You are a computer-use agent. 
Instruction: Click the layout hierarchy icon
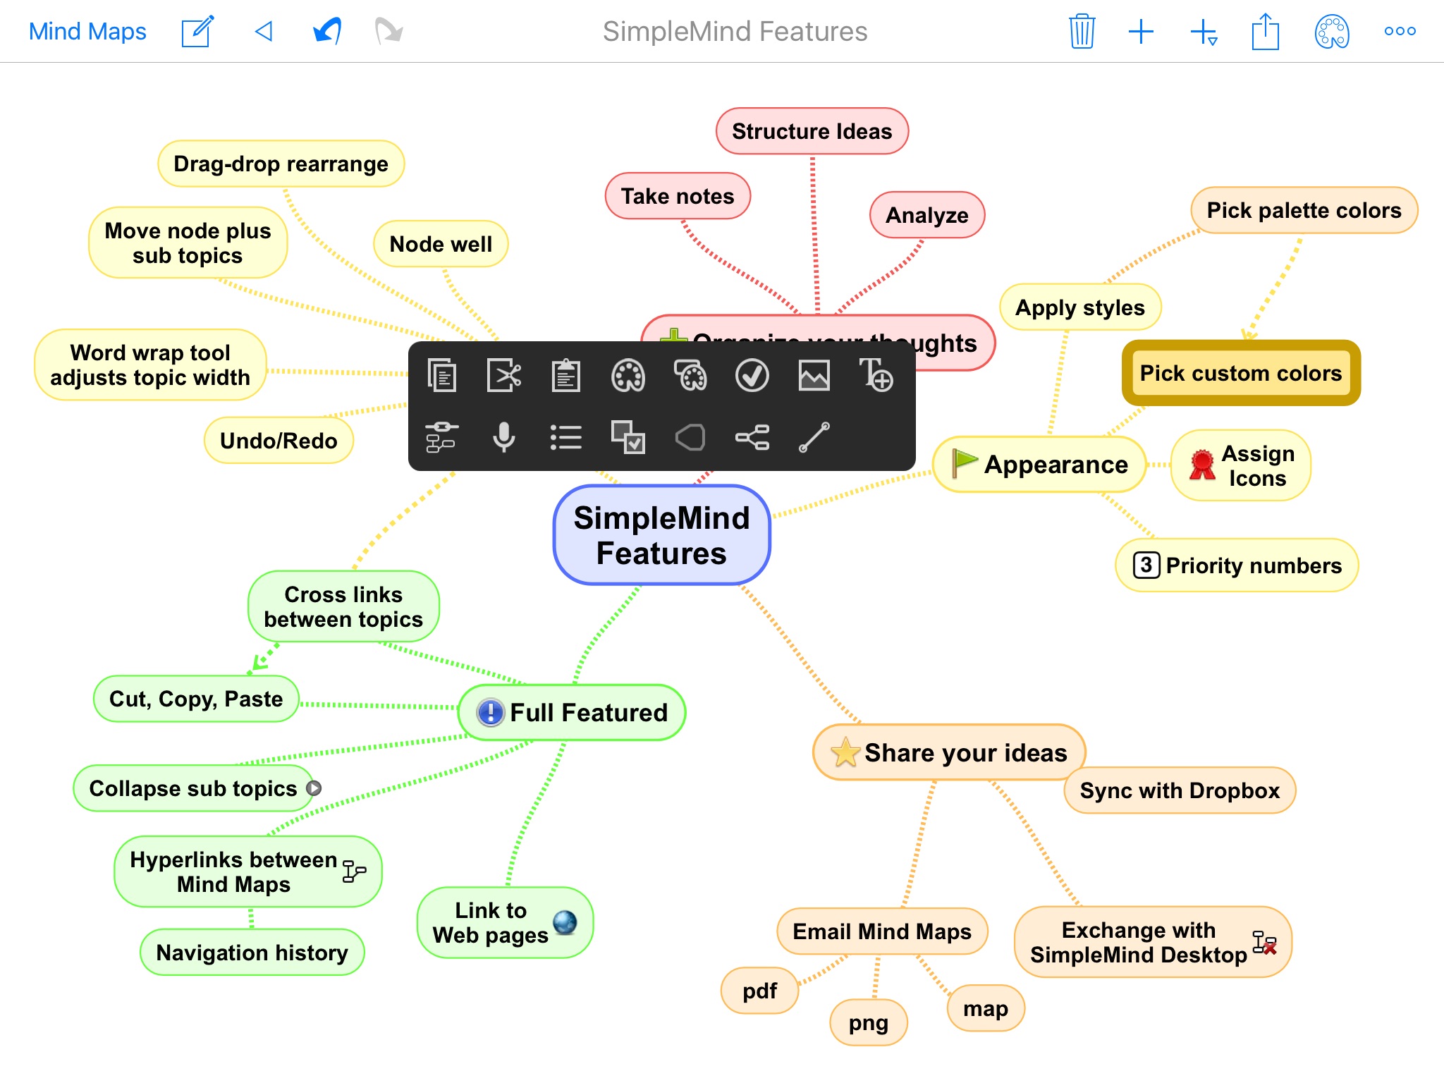point(442,437)
